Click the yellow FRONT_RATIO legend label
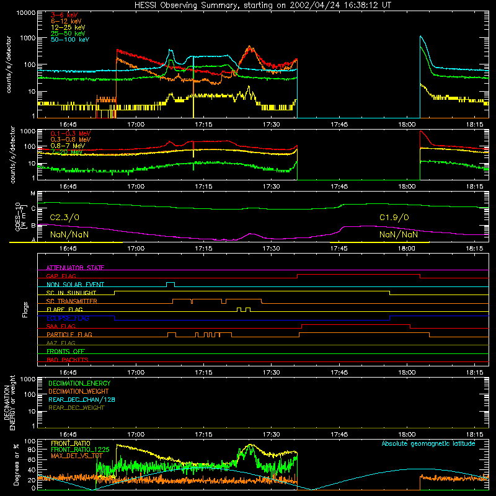The height and width of the screenshot is (496, 496). pos(71,443)
